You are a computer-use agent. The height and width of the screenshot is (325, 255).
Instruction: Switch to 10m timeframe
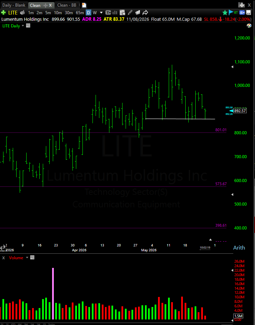tap(58, 13)
